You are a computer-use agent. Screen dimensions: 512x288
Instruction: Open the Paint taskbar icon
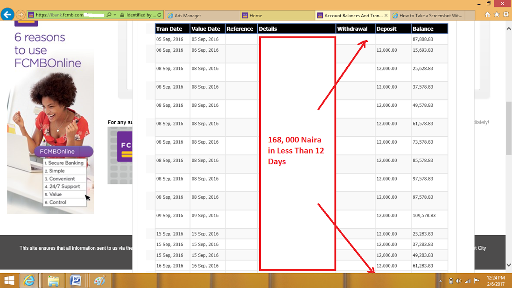pos(99,281)
